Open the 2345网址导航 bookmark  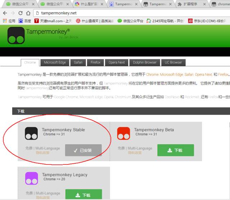(x=165, y=21)
